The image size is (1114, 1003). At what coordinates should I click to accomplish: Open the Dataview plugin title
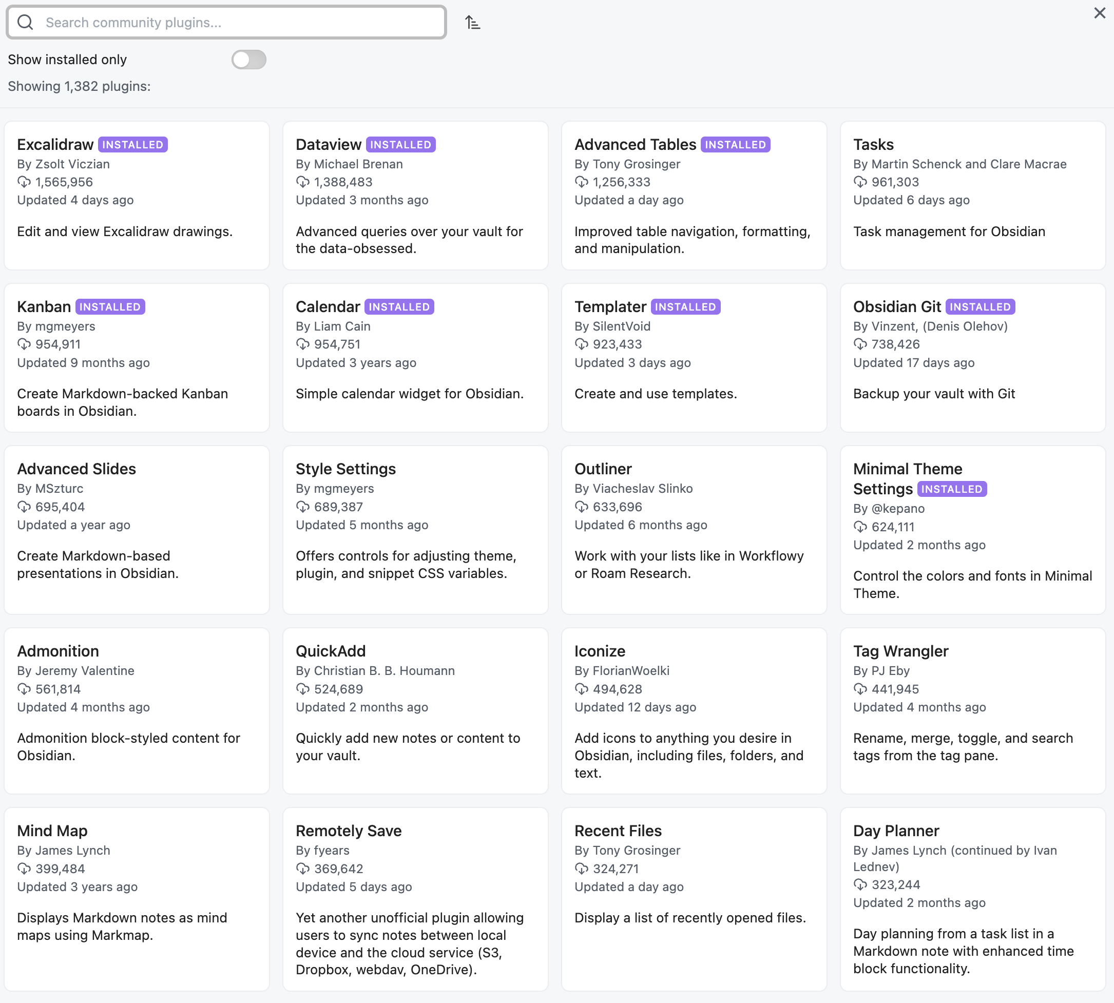329,144
